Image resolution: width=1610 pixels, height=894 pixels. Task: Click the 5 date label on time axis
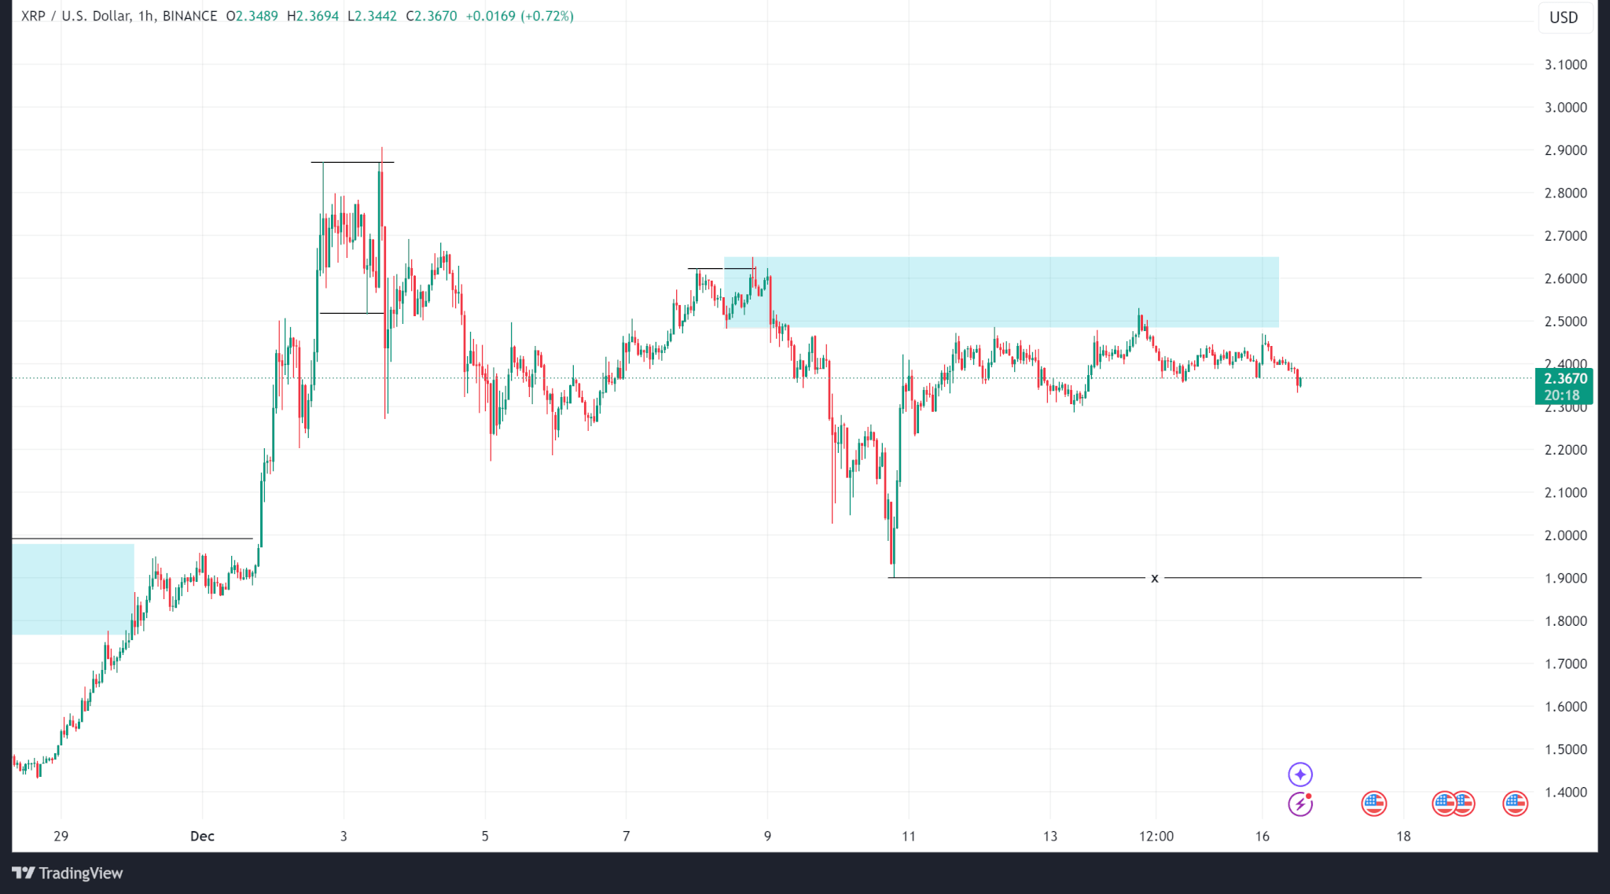pos(485,836)
